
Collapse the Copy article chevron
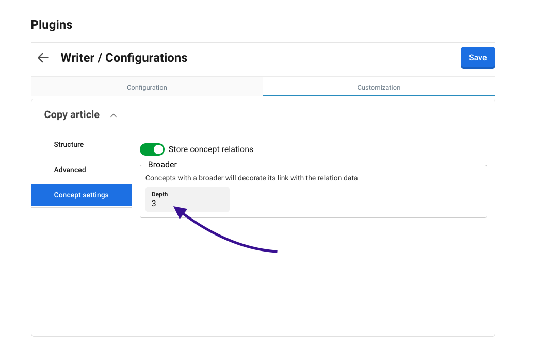[114, 115]
